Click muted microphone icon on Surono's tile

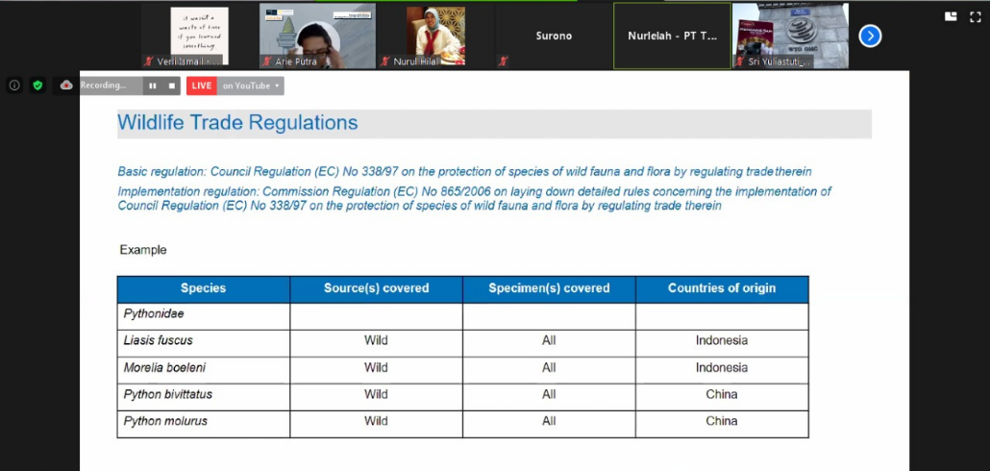click(x=504, y=62)
